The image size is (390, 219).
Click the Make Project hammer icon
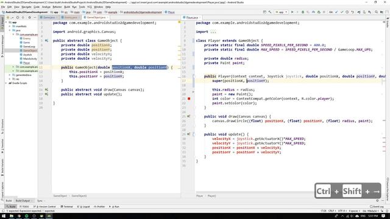coord(270,12)
